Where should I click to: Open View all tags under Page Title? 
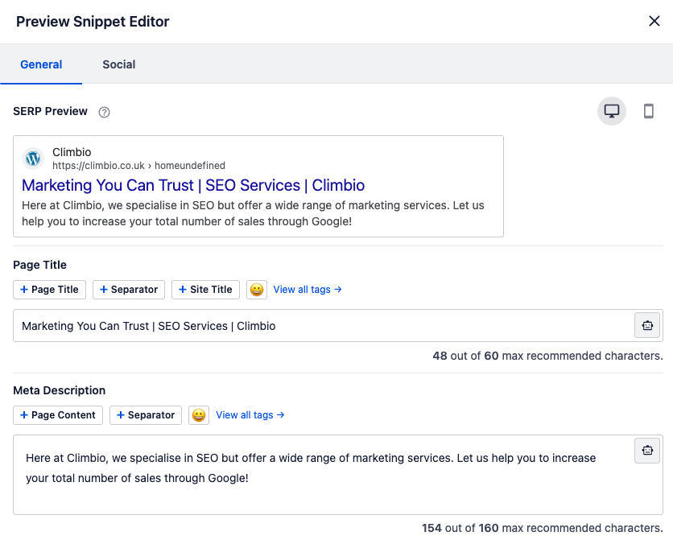tap(308, 290)
